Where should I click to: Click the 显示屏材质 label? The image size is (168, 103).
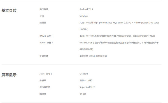pos(45,87)
